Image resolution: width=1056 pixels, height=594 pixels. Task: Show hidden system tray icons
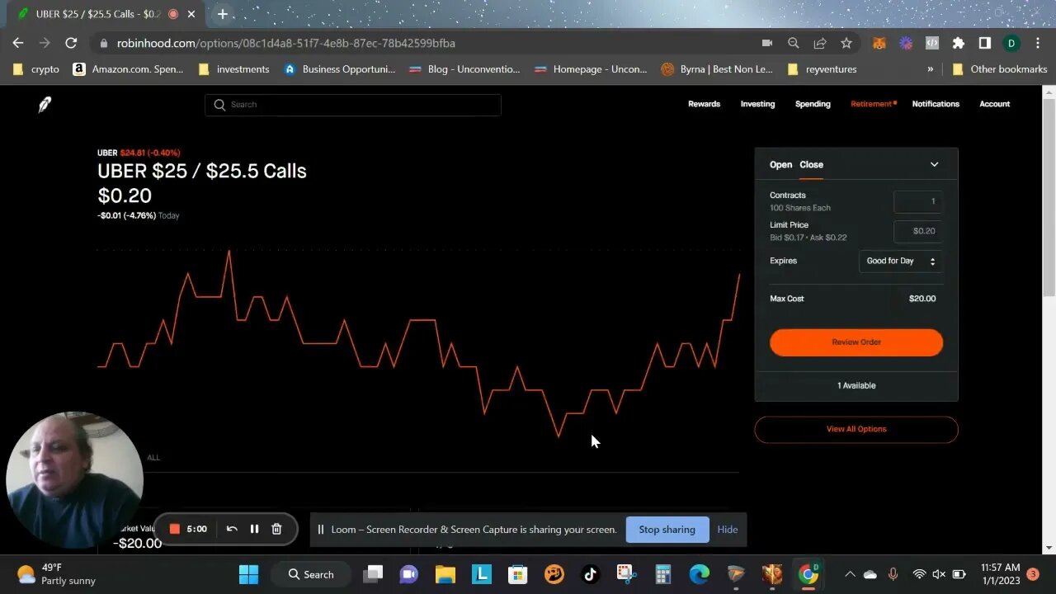[x=850, y=574]
